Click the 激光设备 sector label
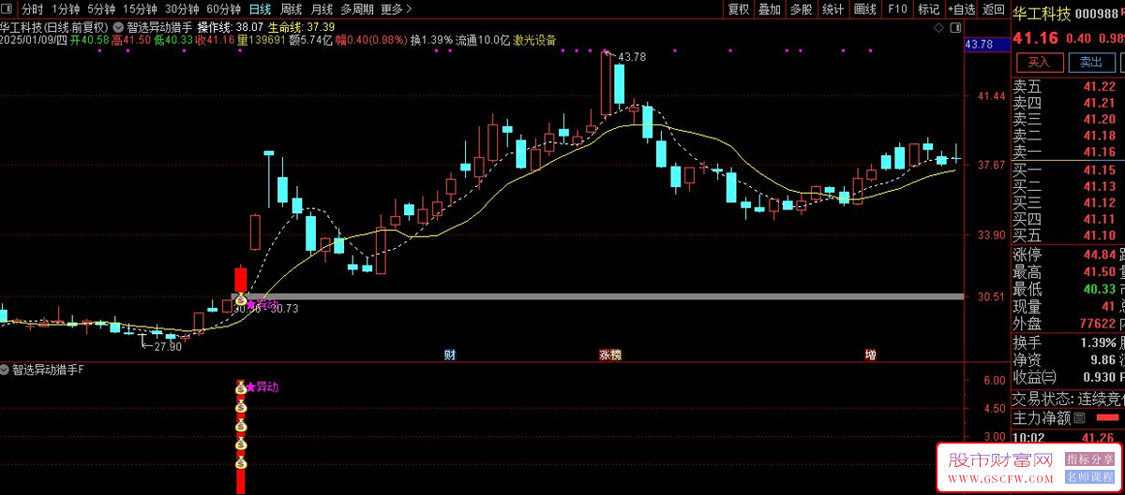1125x495 pixels. pos(534,40)
